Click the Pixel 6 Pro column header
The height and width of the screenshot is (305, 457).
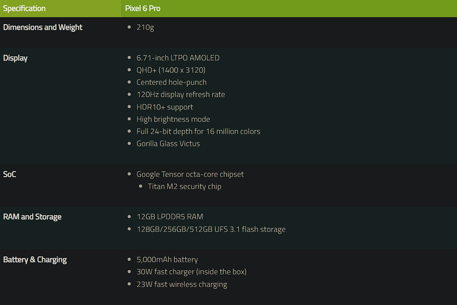click(x=143, y=8)
